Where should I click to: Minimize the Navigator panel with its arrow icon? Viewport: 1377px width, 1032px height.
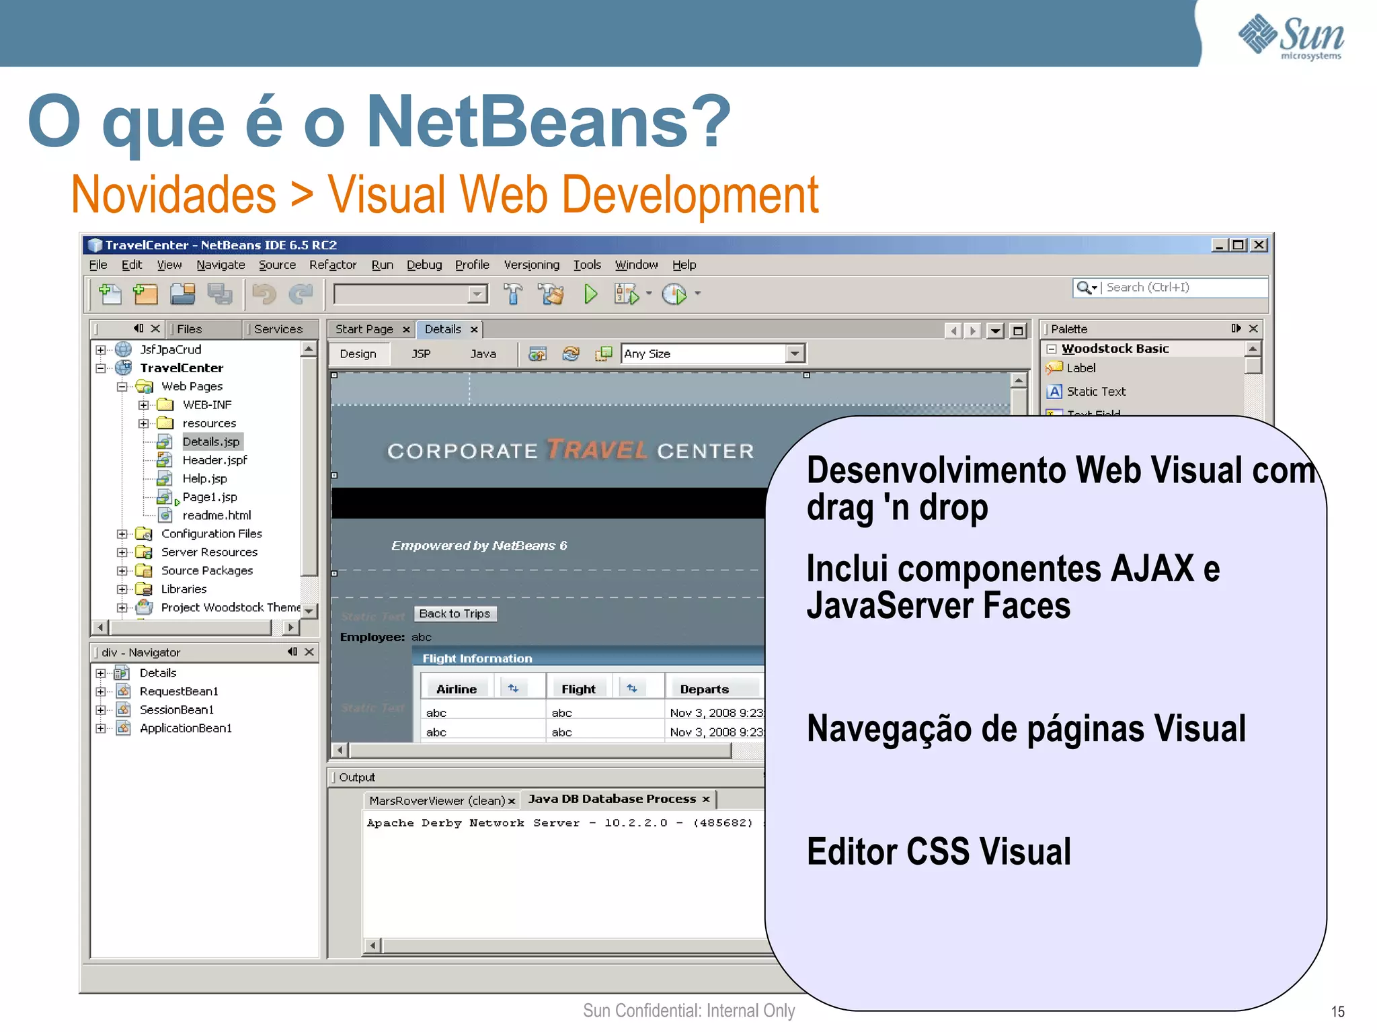(x=292, y=652)
